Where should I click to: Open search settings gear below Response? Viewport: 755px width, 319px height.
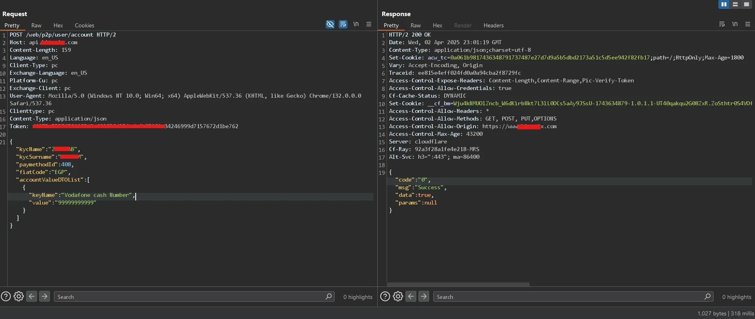[398, 297]
